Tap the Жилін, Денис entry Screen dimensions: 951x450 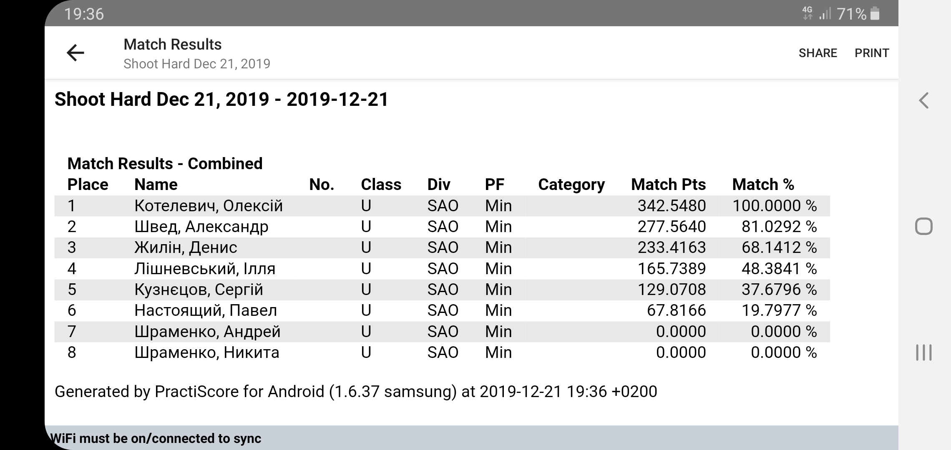[x=186, y=247]
